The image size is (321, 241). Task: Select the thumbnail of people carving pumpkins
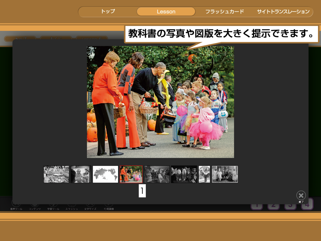(81, 174)
